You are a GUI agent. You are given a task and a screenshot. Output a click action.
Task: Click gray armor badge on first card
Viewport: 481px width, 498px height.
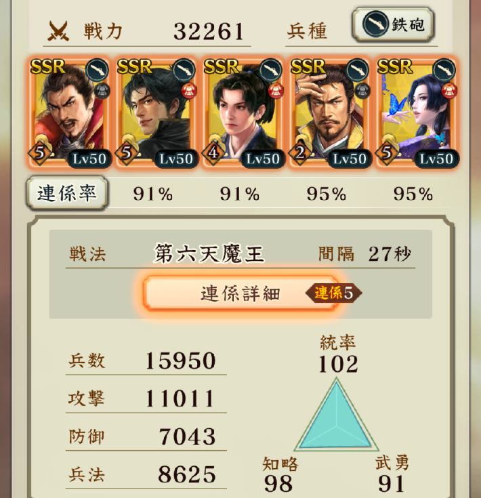pyautogui.click(x=102, y=91)
